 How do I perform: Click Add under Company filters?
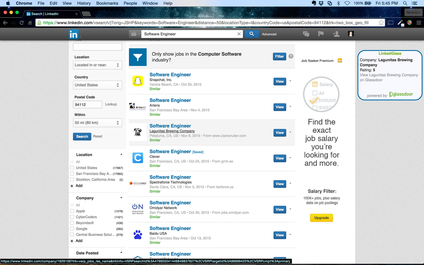(79, 241)
